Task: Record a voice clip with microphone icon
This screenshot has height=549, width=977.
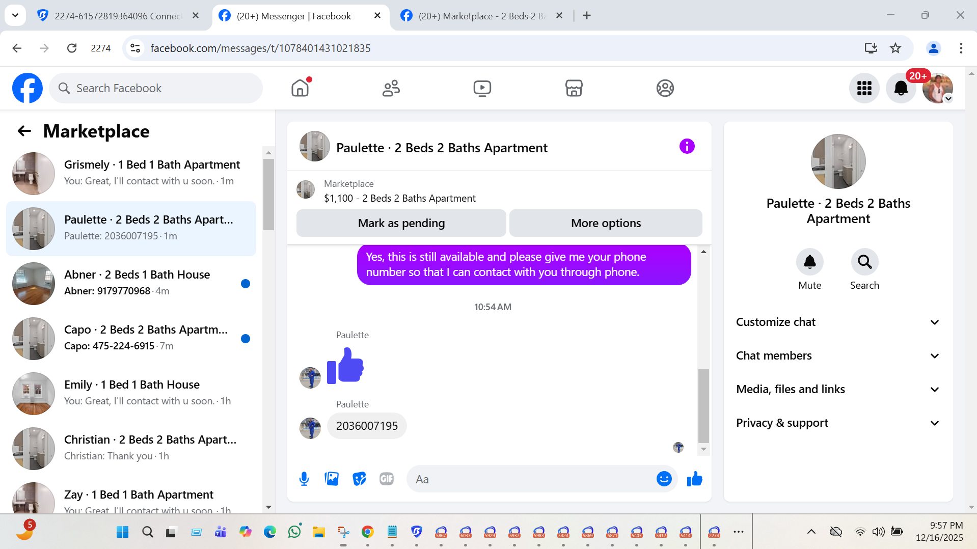Action: [304, 479]
